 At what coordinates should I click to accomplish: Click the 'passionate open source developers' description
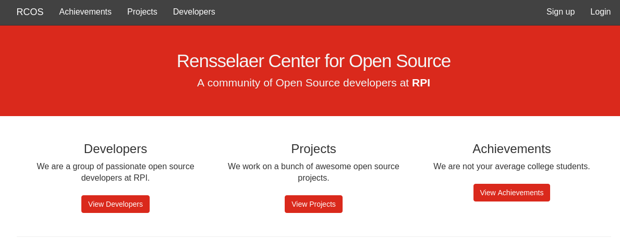(x=115, y=172)
